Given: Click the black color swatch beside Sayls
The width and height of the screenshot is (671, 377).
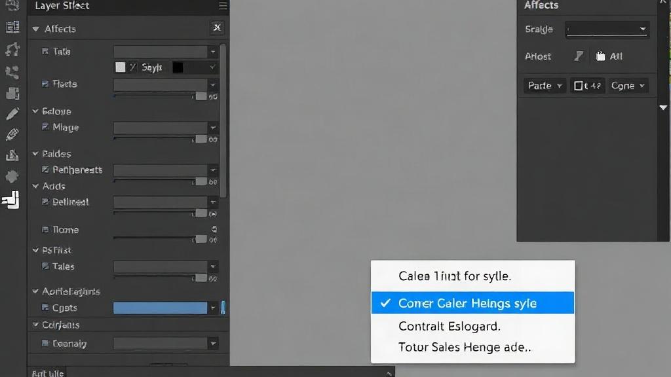Looking at the screenshot, I should [x=178, y=67].
